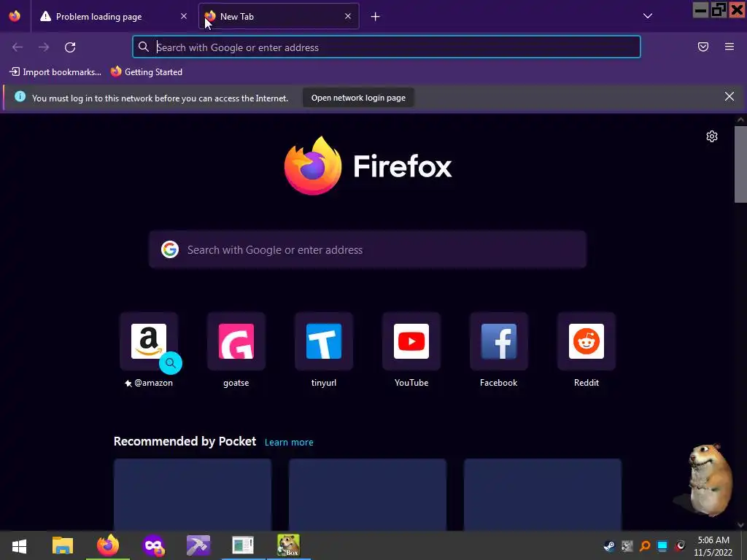Open the Facebook shortcut tile
This screenshot has width=747, height=560.
[x=499, y=341]
